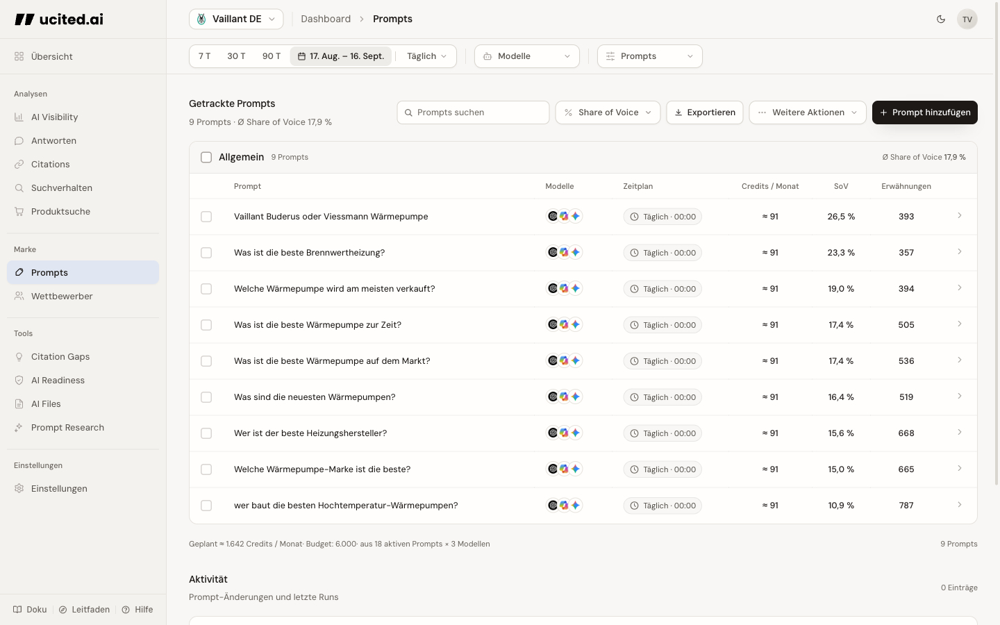The height and width of the screenshot is (625, 1000).
Task: Click the Prompt Research sparkle icon
Action: [x=19, y=428]
